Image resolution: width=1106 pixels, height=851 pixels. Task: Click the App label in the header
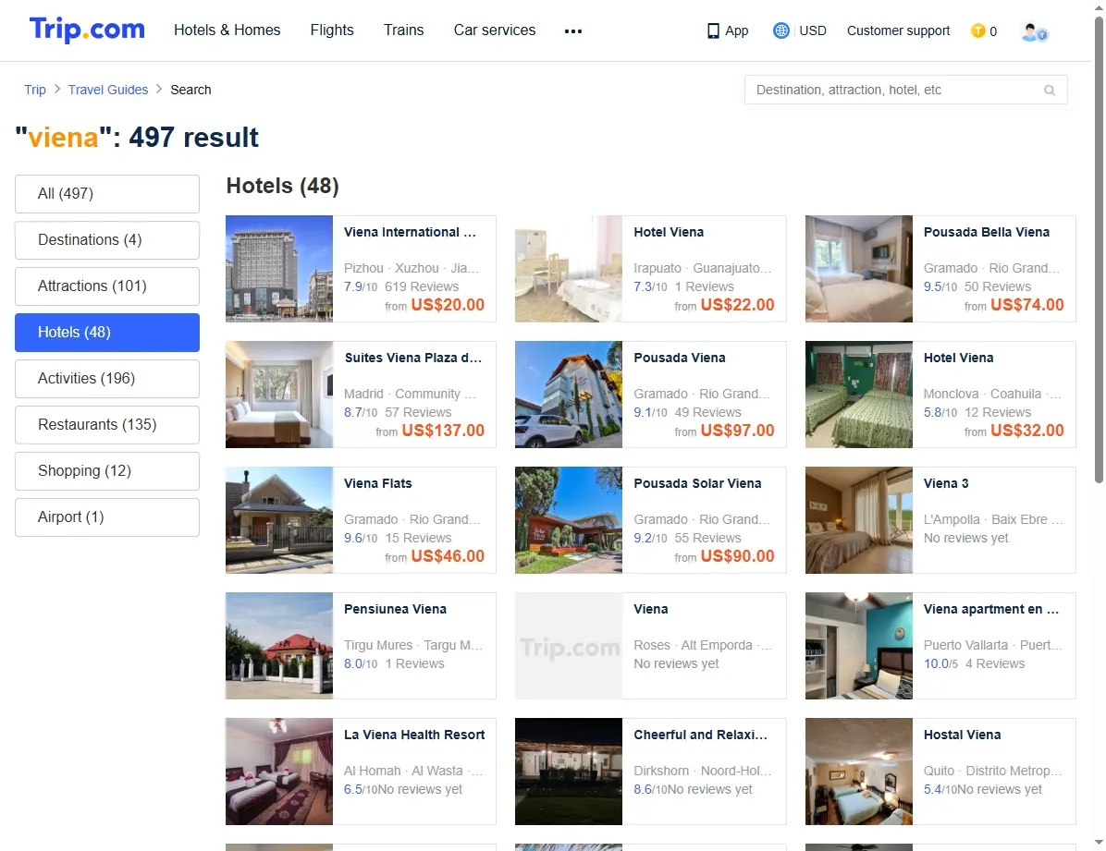pos(736,30)
